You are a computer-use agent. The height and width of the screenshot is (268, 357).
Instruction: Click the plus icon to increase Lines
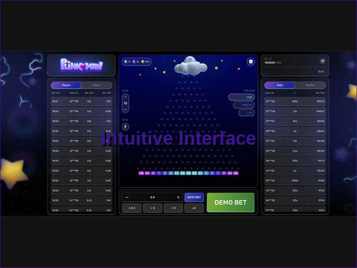coord(125,97)
